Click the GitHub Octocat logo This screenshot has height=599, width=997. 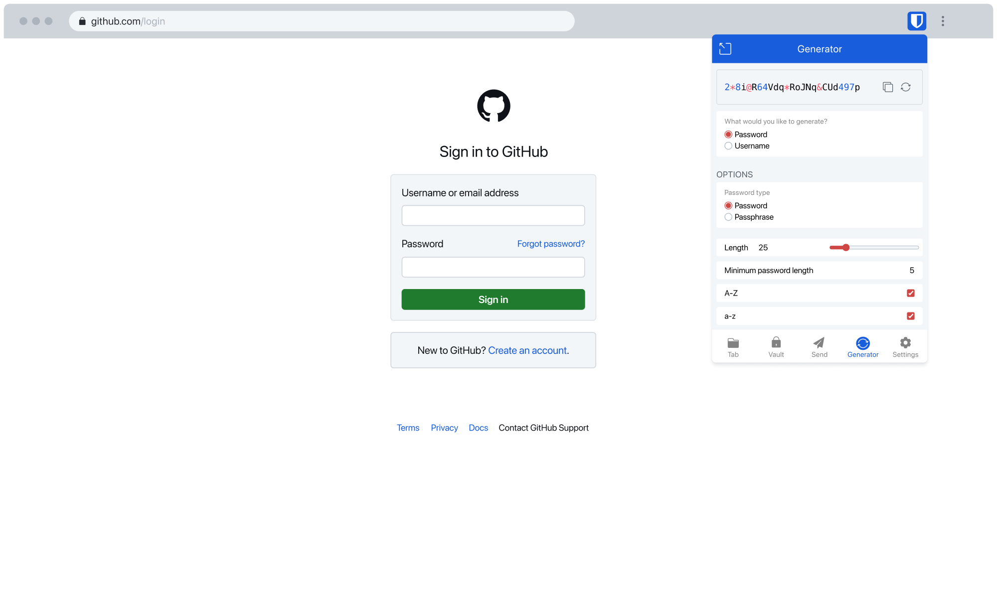[494, 106]
